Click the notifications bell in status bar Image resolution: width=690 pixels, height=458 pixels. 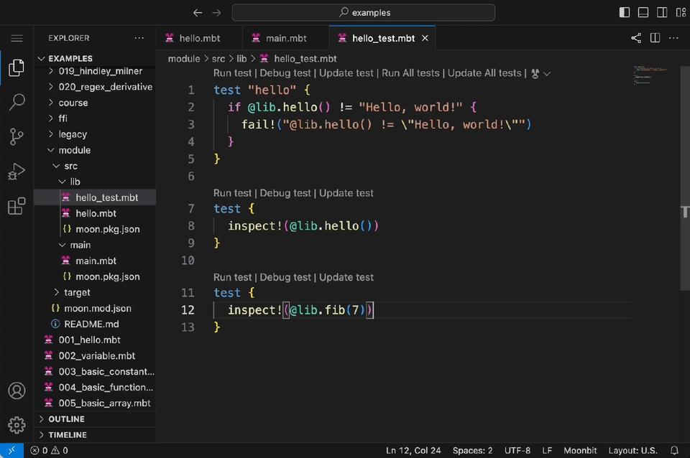(x=673, y=450)
